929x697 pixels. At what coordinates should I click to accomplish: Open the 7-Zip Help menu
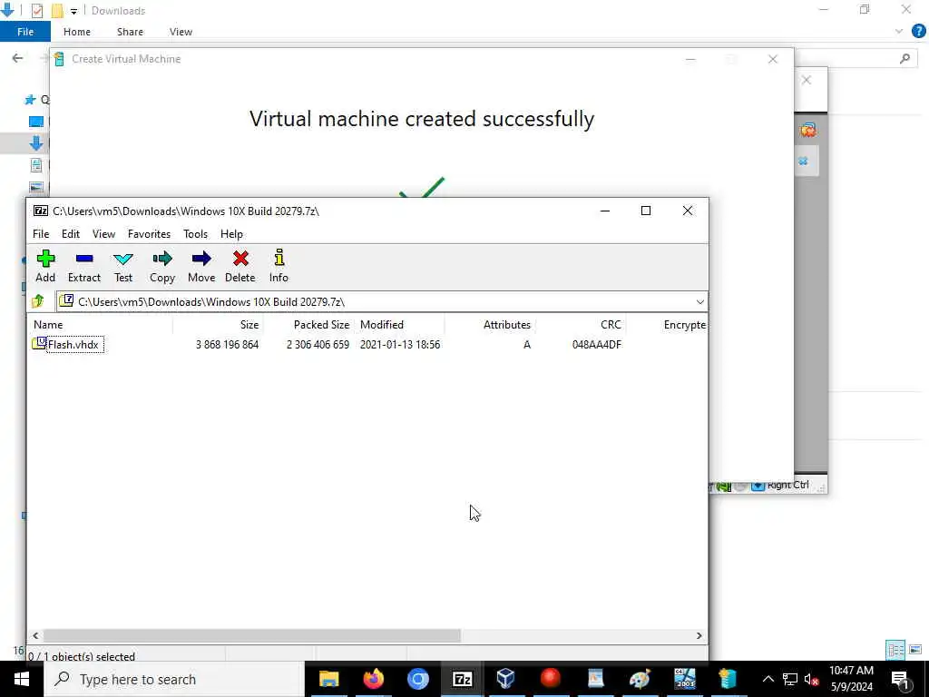click(231, 234)
